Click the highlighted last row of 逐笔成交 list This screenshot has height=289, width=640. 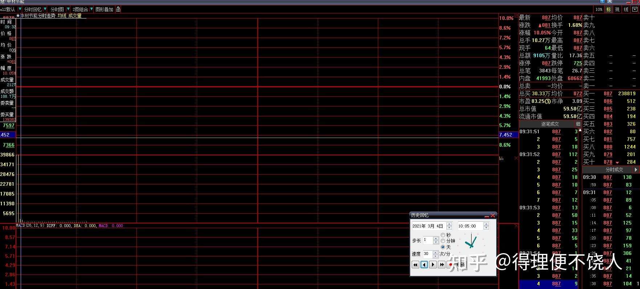pos(548,284)
